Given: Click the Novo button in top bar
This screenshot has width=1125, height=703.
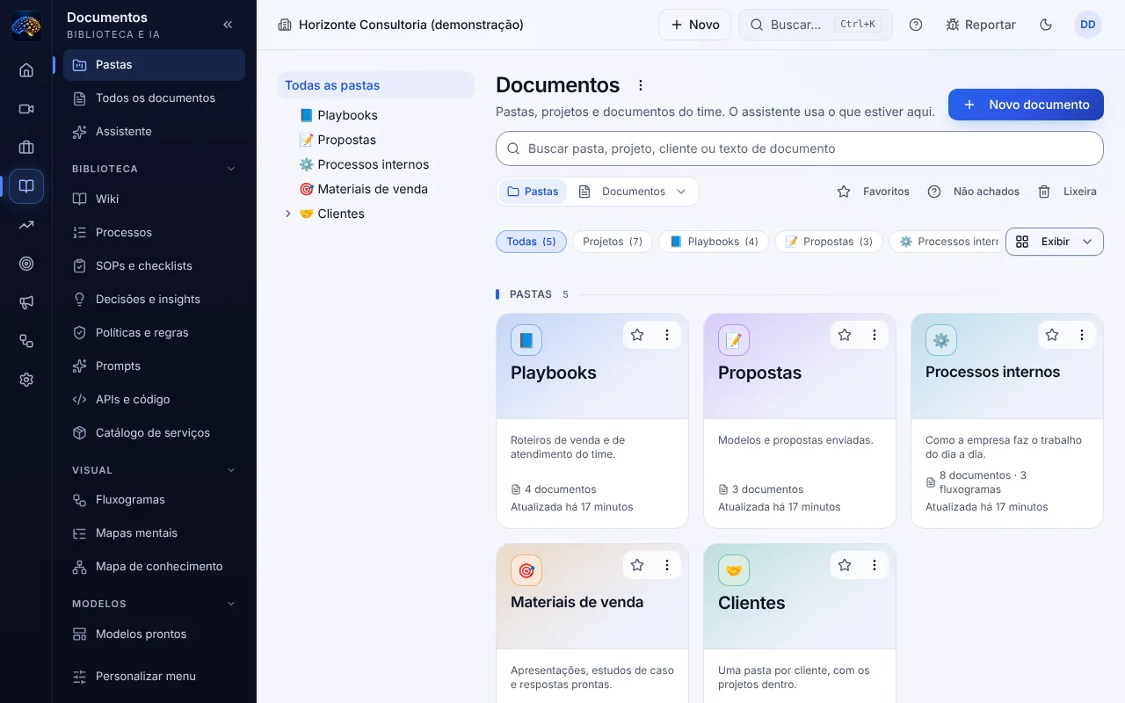Looking at the screenshot, I should (694, 25).
